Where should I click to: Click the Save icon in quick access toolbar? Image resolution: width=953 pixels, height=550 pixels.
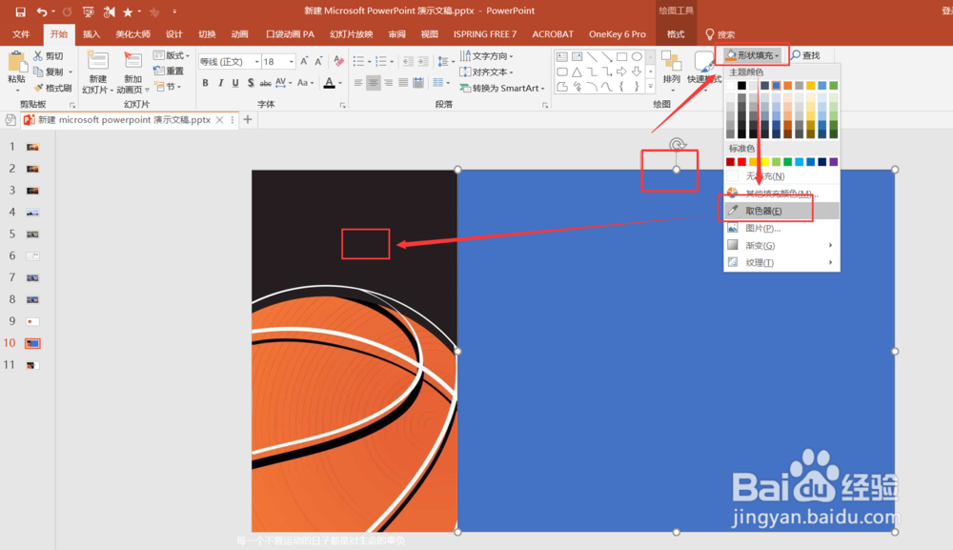(x=20, y=11)
